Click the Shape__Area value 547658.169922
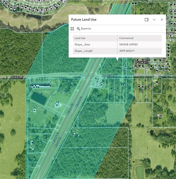 [x=128, y=44]
